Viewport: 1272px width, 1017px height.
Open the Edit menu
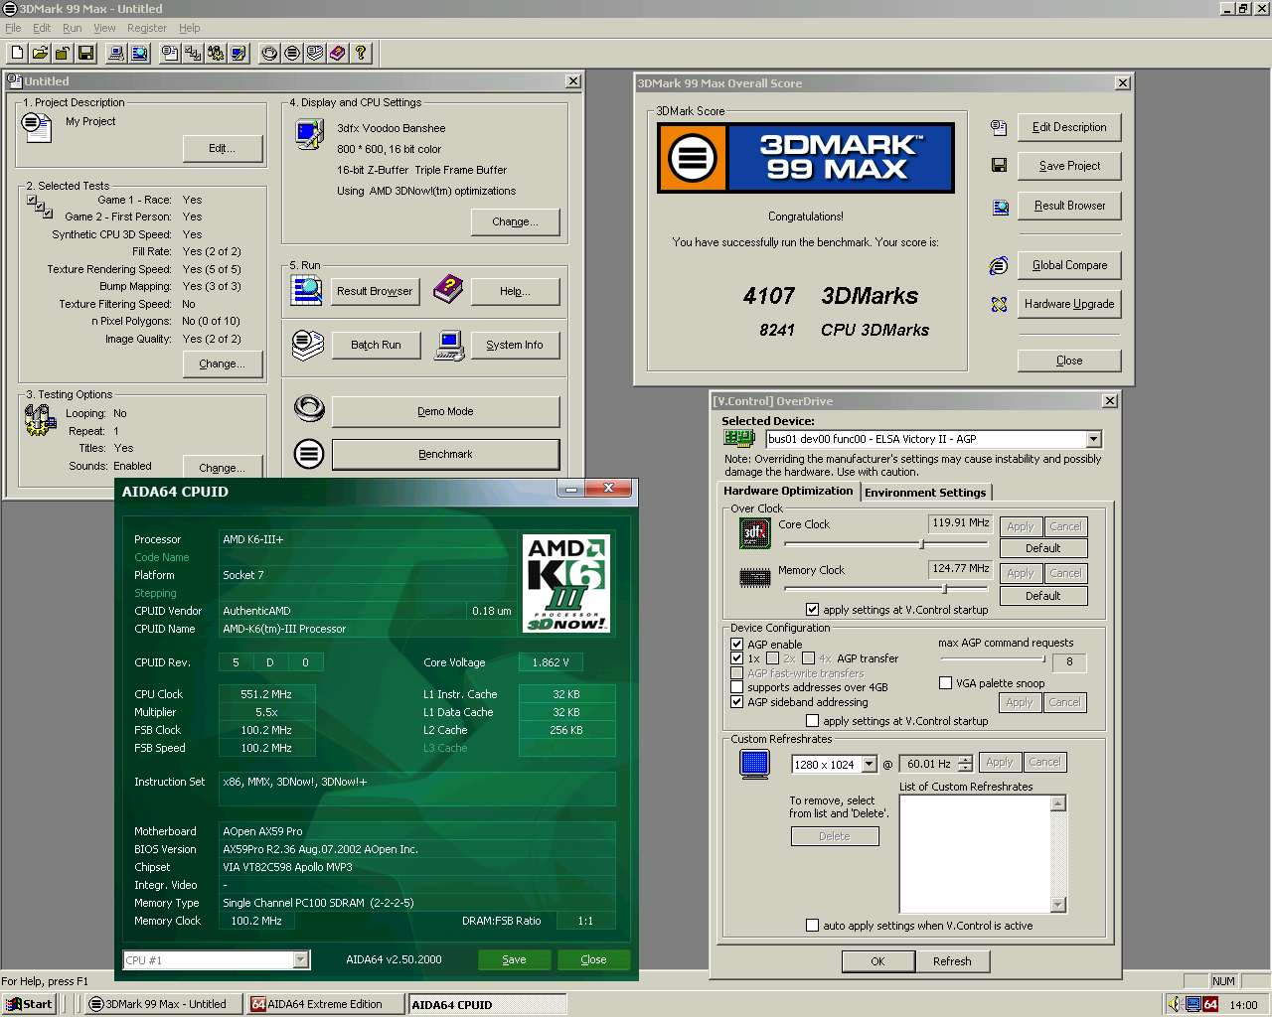(x=42, y=28)
